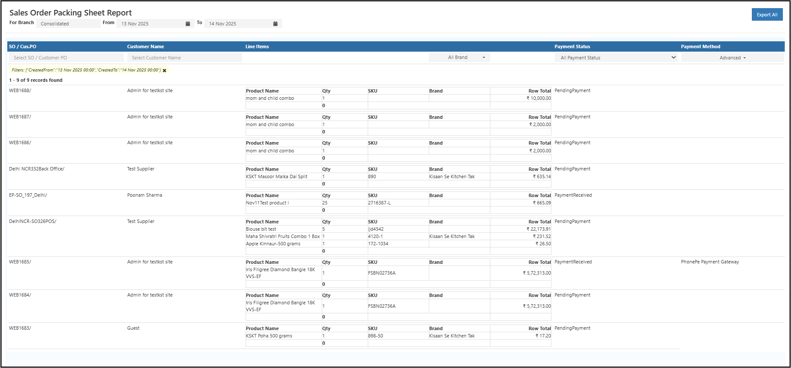Image resolution: width=791 pixels, height=368 pixels.
Task: Open the All Brand dropdown
Action: click(459, 57)
